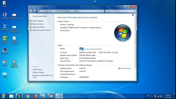This screenshot has height=99, width=176.
Task: Open Action Center flag tray icon
Action: 155,96
